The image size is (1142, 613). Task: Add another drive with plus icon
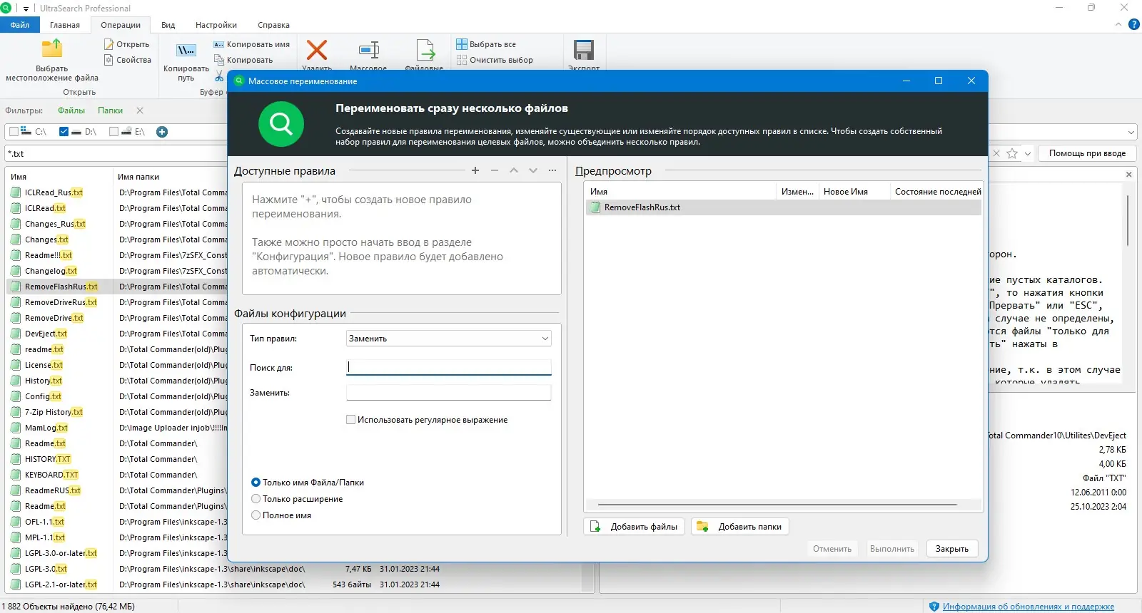(x=162, y=132)
